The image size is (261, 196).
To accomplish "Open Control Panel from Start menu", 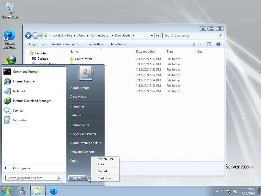I will pyautogui.click(x=80, y=125).
